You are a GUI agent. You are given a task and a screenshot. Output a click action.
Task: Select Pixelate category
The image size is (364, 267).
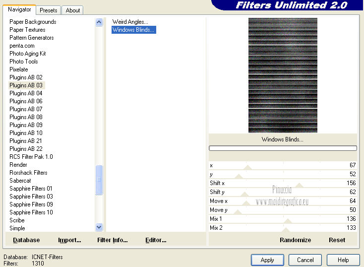point(19,69)
